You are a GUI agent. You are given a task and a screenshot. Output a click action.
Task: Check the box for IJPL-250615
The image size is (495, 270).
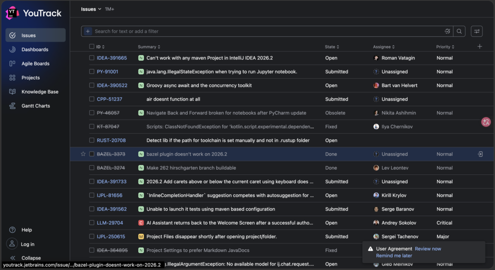tap(91, 236)
